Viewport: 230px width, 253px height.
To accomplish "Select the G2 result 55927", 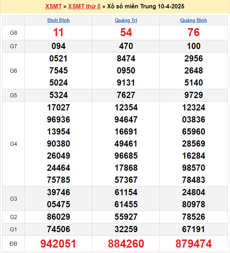I will pos(126,217).
